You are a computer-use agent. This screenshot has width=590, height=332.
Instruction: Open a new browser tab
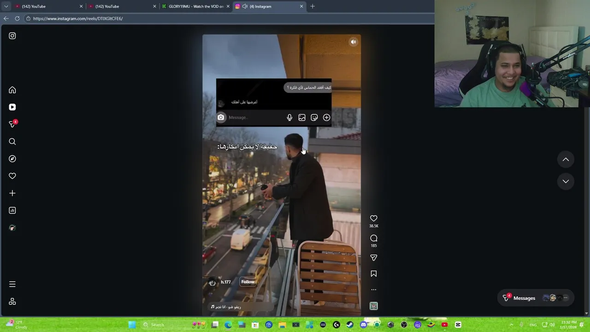click(313, 6)
